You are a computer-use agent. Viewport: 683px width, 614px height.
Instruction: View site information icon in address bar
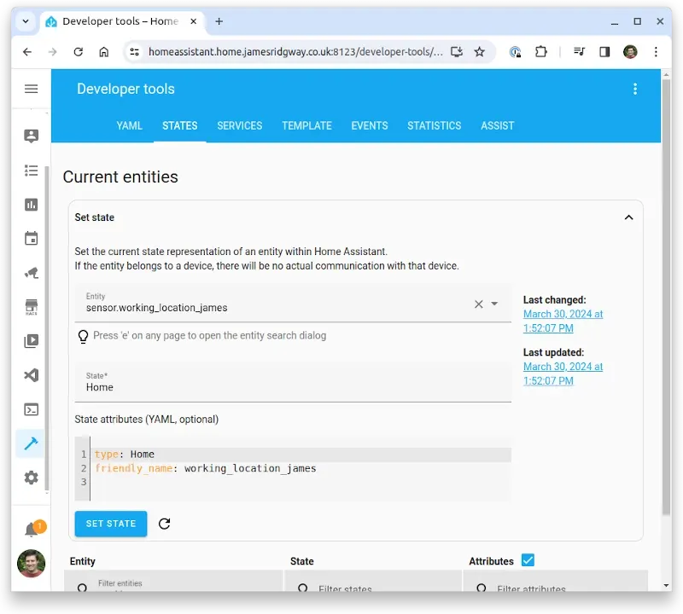coord(135,52)
